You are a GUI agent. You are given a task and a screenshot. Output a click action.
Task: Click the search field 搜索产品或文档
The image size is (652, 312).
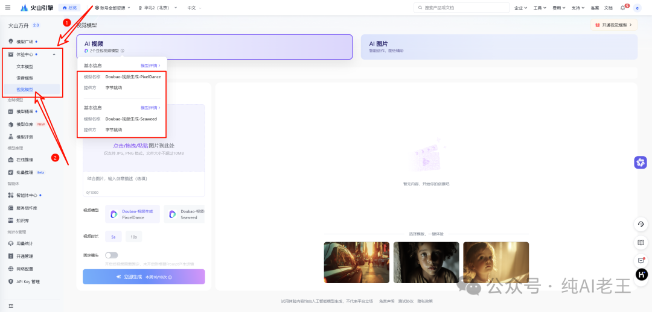coord(461,7)
